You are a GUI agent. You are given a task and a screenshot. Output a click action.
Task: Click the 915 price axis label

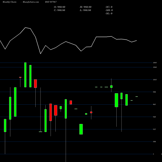point(155,129)
